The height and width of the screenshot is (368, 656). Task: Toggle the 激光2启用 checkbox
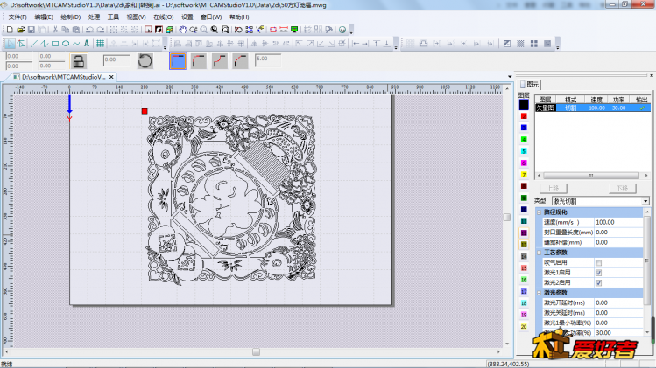tap(599, 283)
